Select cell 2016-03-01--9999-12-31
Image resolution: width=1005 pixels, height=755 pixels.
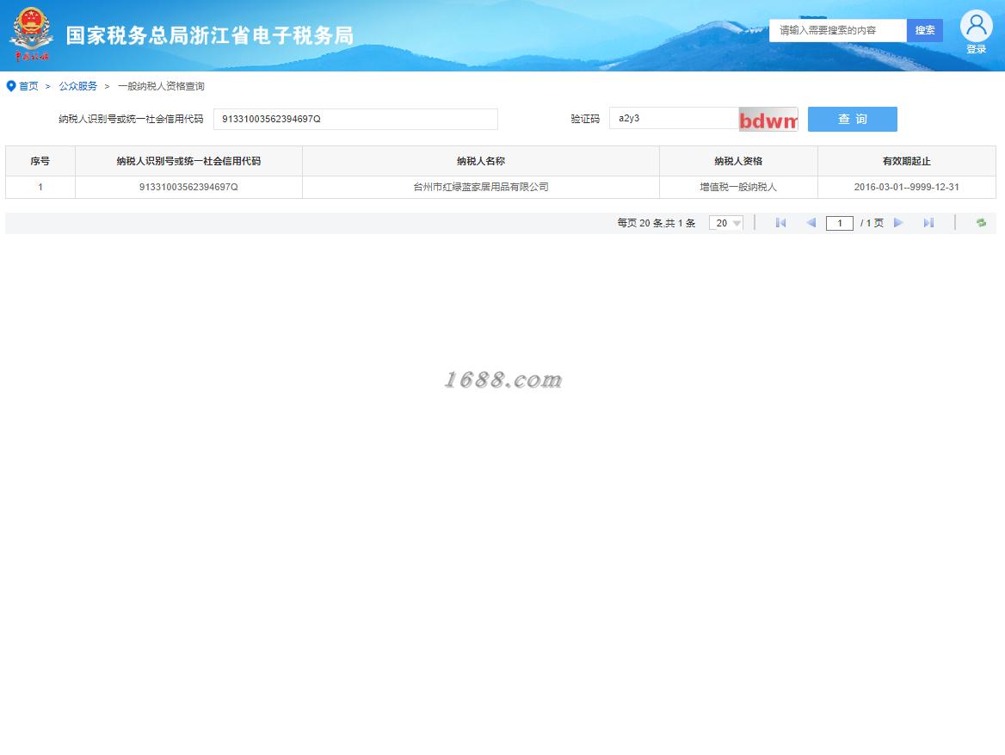click(x=906, y=188)
